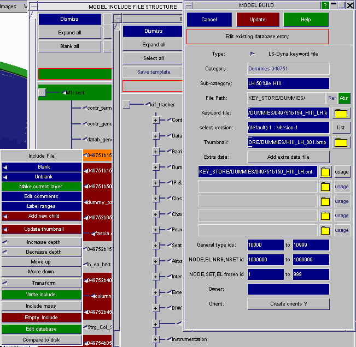Switch File Path to Abs mode

tap(344, 98)
